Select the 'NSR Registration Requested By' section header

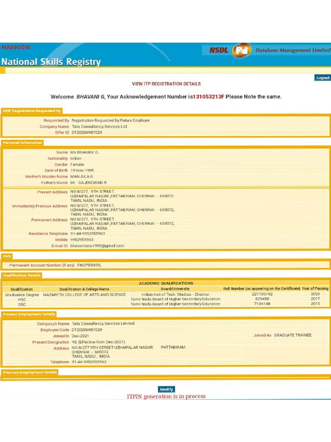click(x=32, y=111)
